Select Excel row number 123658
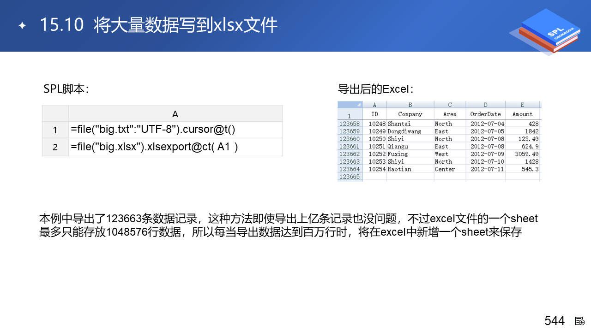 pos(350,124)
